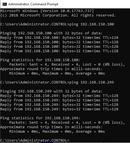This screenshot has height=143, width=130.
Task: Select the ping 192.168.150.100 command line
Action: click(x=57, y=24)
